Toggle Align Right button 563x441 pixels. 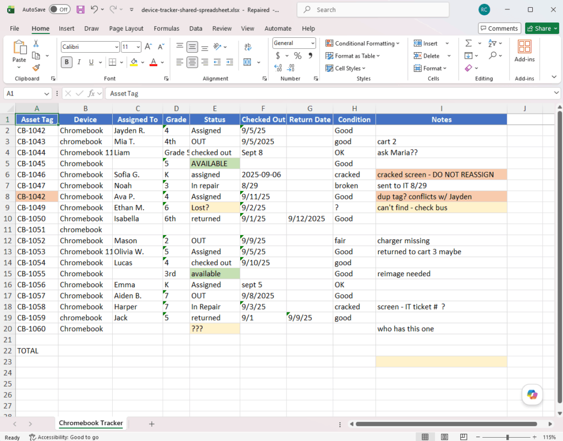(x=205, y=62)
